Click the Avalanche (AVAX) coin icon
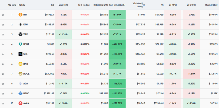 (20, 103)
